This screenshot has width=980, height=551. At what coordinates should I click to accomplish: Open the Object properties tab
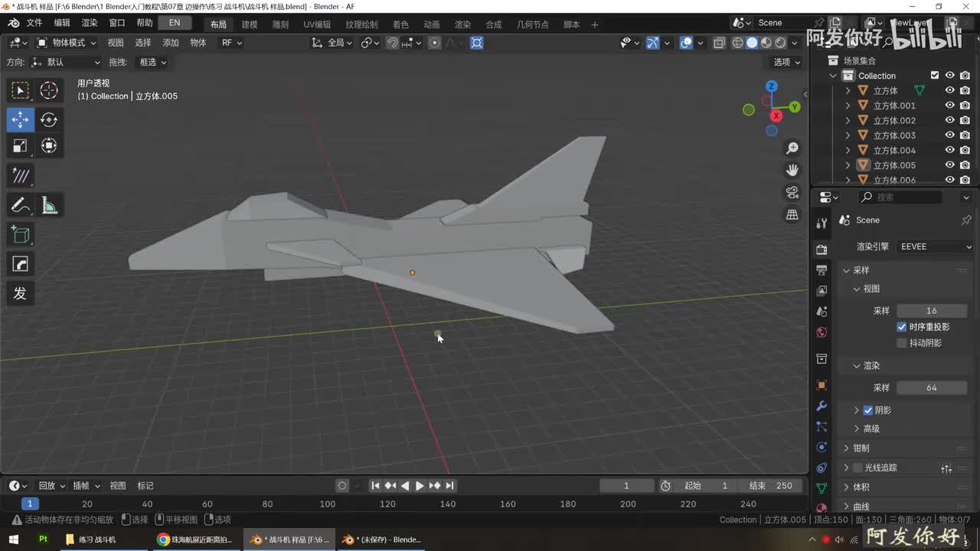[822, 385]
